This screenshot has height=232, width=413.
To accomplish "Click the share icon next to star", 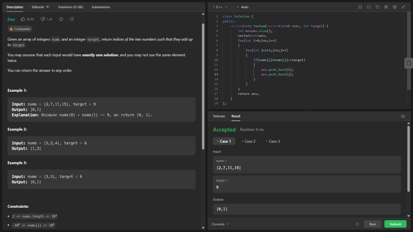I will coord(72,19).
